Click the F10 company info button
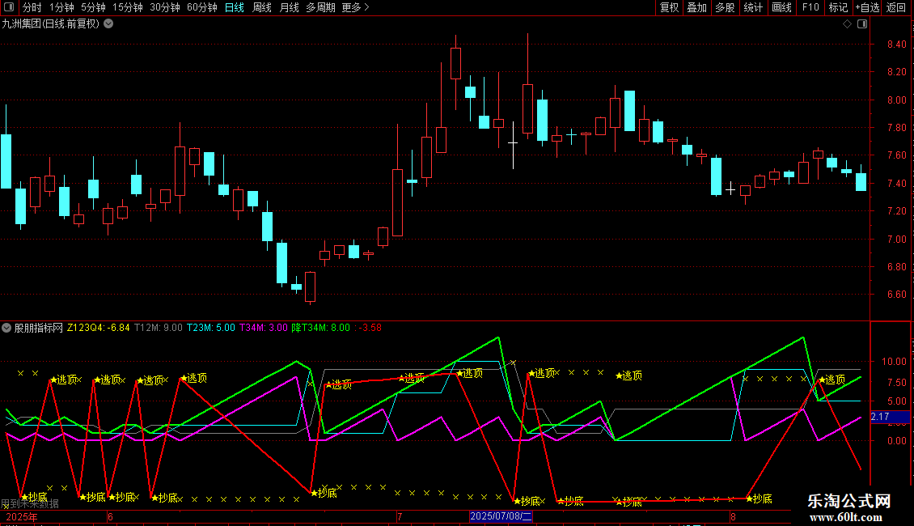Image resolution: width=914 pixels, height=526 pixels. tap(810, 7)
